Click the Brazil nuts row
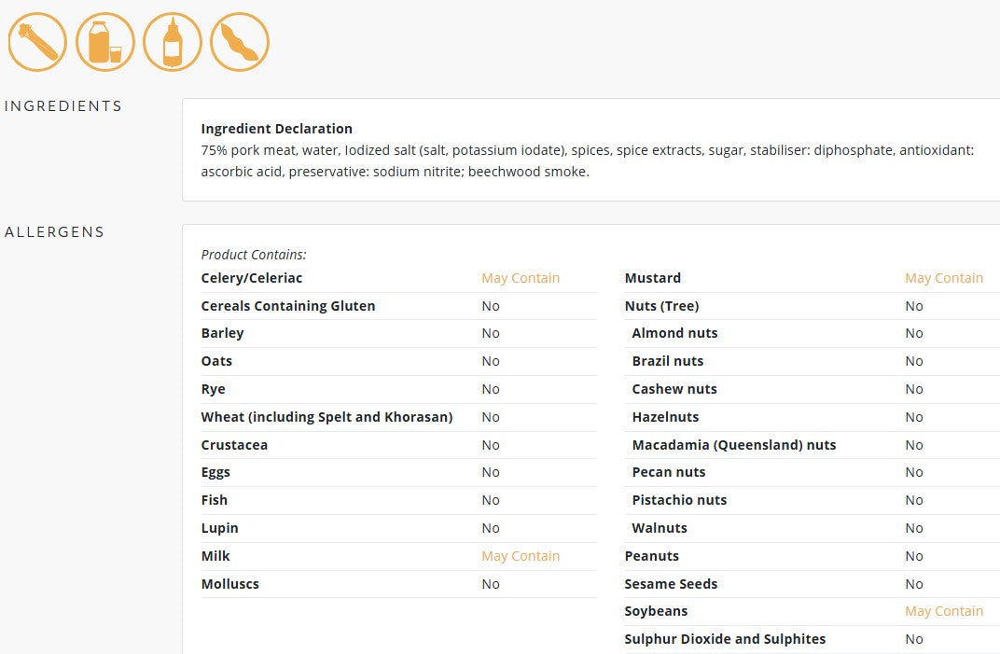 [x=668, y=361]
